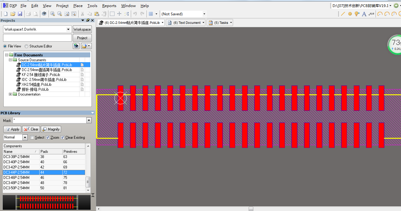The image size is (401, 211).
Task: Pin the Projects panel
Action: (88, 20)
